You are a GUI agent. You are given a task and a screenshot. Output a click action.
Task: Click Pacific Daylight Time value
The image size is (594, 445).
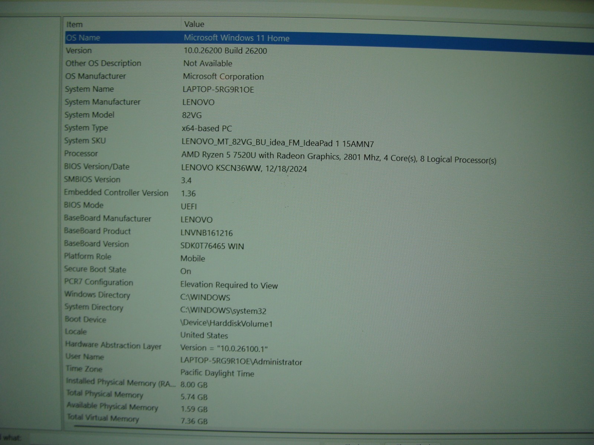(x=217, y=373)
